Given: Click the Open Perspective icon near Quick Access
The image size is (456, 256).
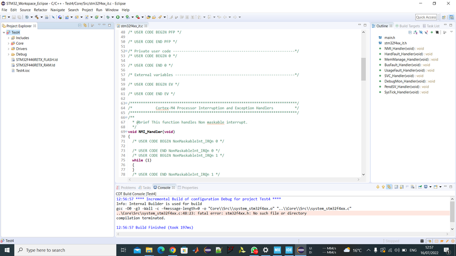Looking at the screenshot, I should pos(444,17).
